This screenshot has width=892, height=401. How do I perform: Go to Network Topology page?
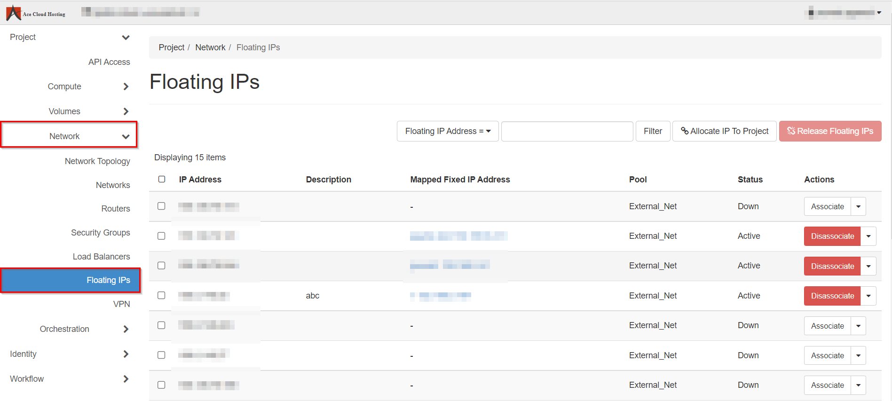coord(97,161)
